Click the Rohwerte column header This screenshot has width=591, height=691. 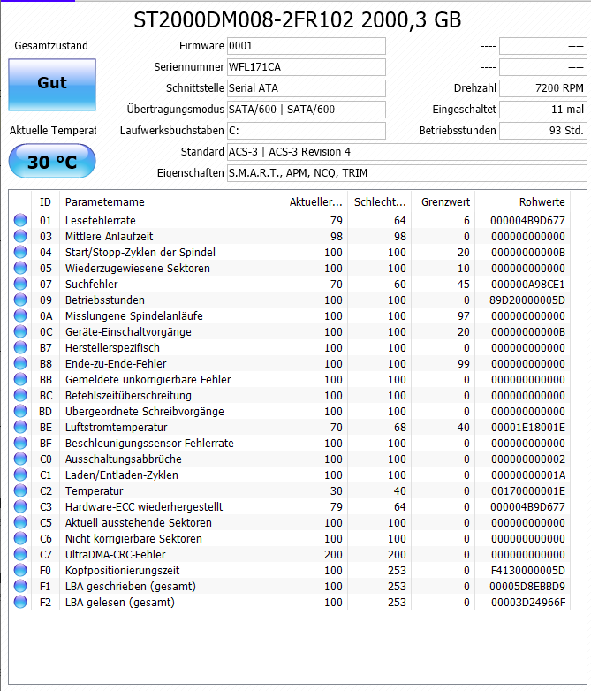point(522,201)
